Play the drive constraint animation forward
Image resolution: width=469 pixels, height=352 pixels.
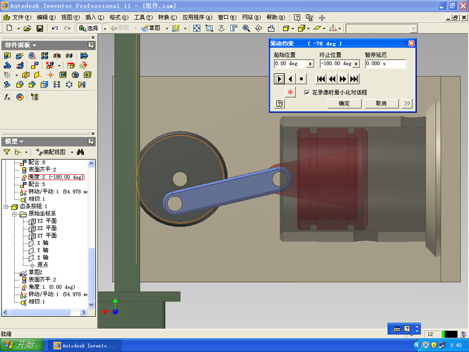pos(279,79)
